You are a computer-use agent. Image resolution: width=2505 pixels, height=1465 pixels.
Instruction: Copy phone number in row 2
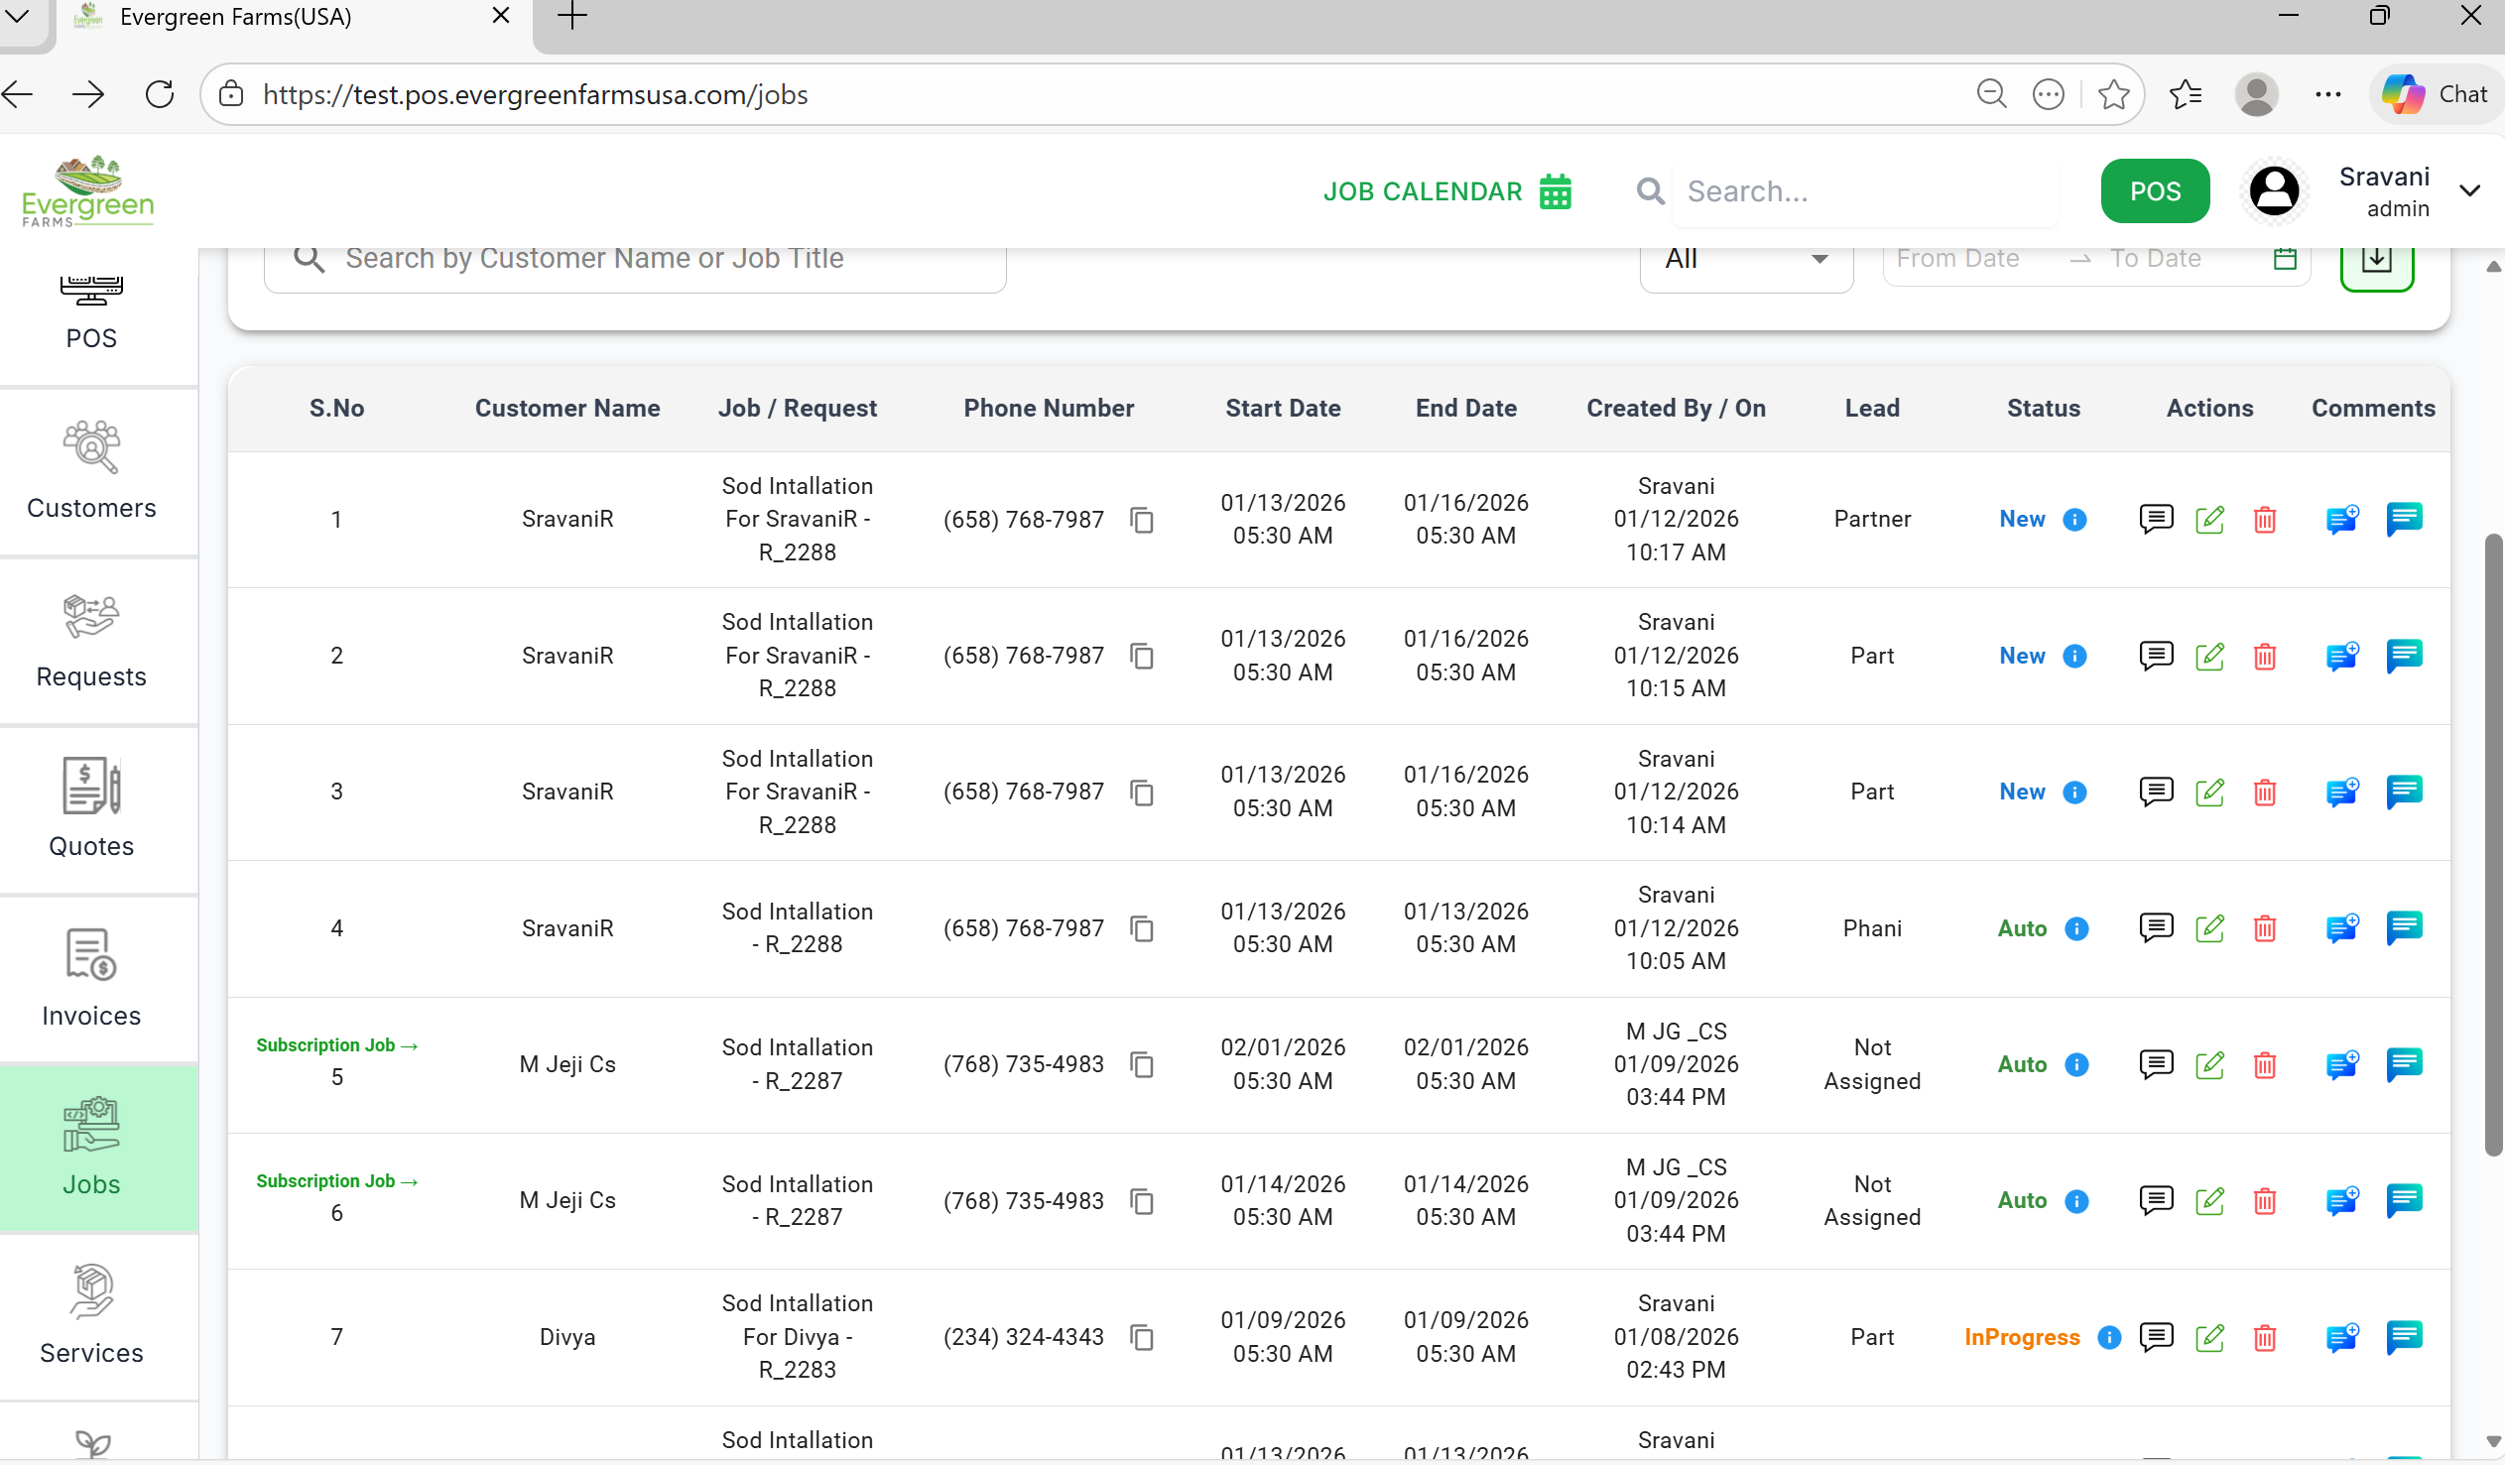(x=1142, y=656)
